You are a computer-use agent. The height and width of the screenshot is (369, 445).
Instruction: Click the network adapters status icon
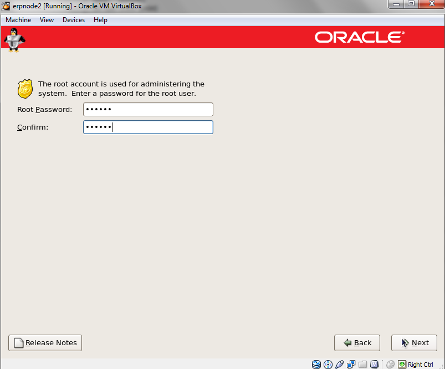351,364
